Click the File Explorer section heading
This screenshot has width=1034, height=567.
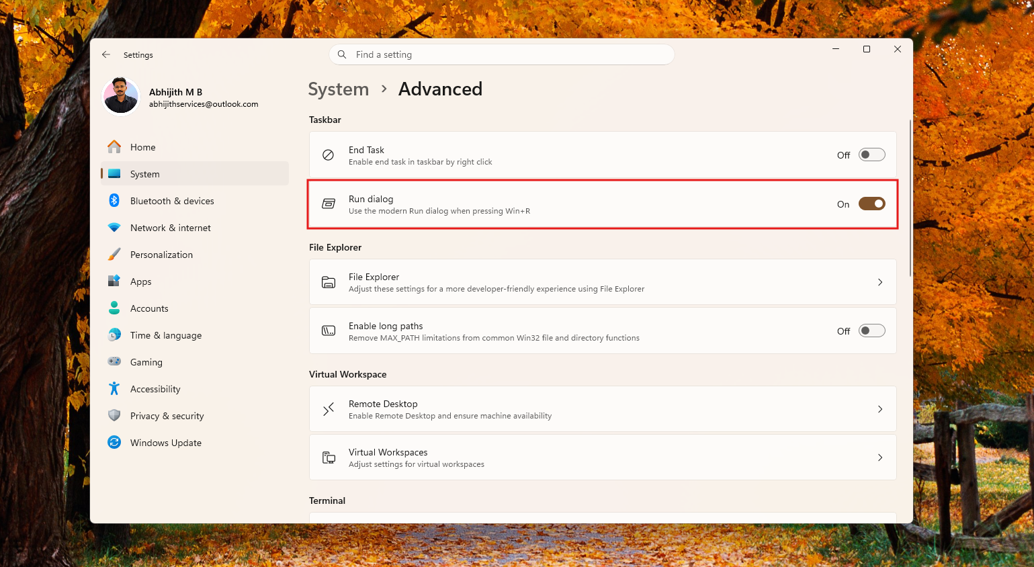pos(335,247)
